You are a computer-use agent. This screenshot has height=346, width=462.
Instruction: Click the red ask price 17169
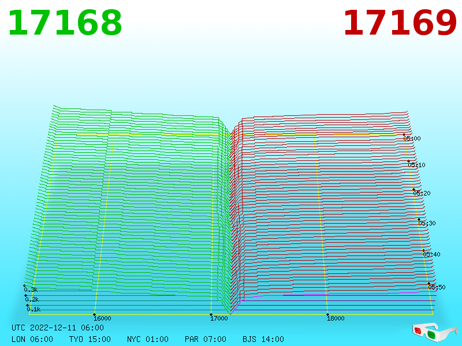[x=400, y=23]
